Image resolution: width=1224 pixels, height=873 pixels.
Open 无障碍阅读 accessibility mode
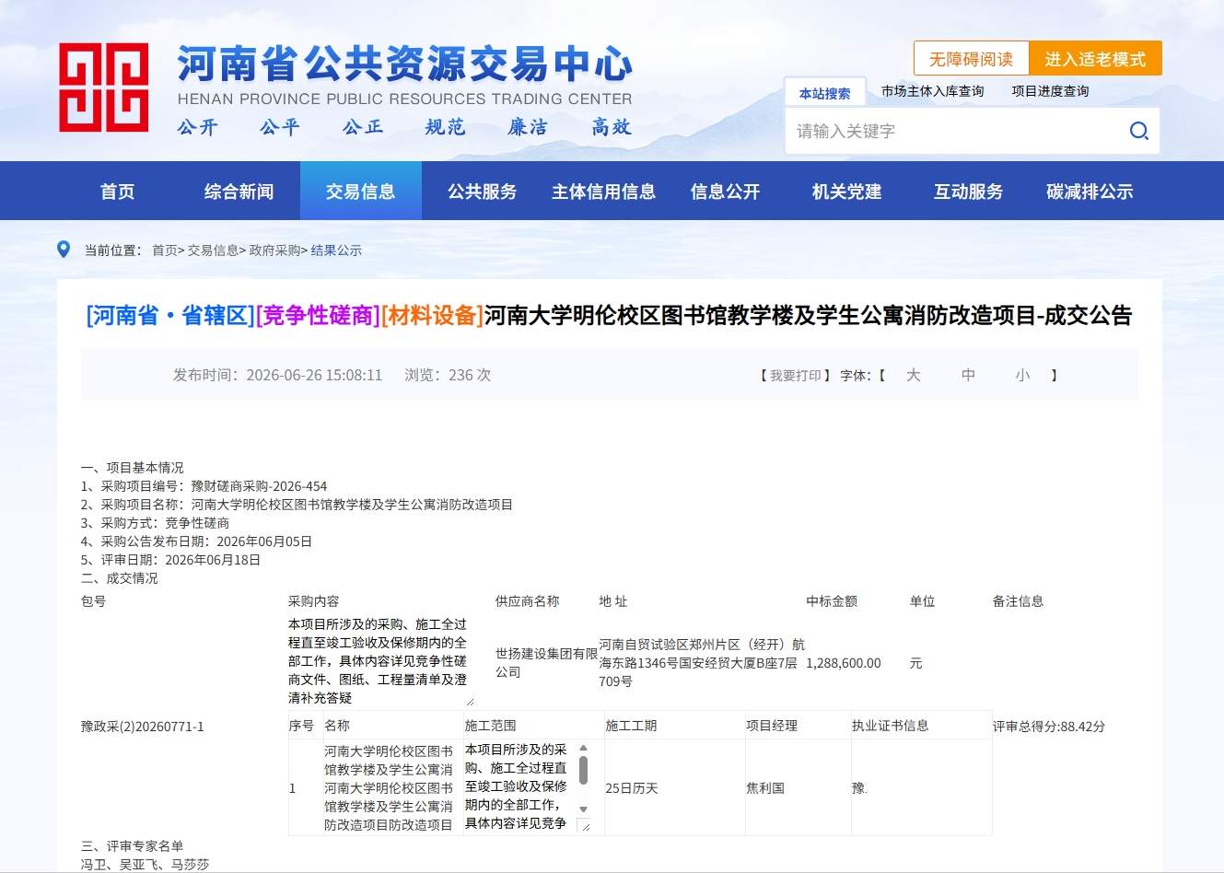(971, 58)
